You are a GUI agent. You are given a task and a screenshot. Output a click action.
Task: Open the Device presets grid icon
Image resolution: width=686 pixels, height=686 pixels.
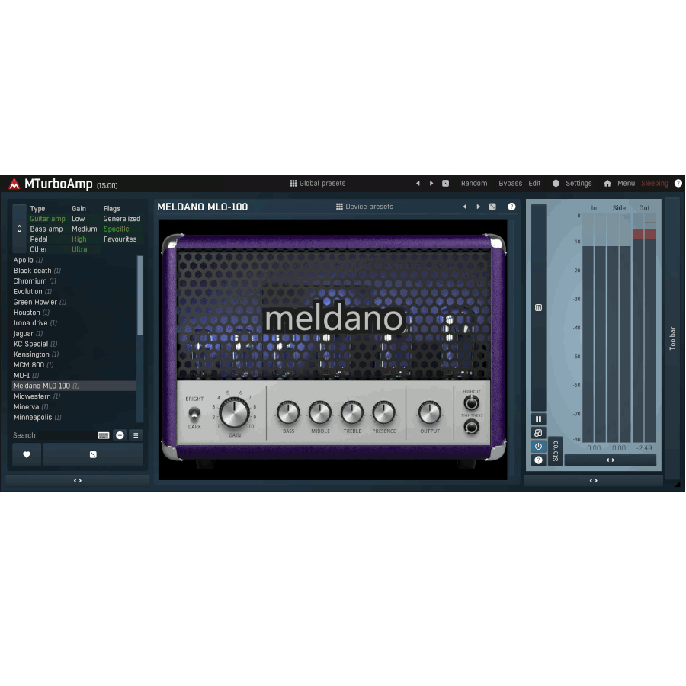(x=339, y=207)
